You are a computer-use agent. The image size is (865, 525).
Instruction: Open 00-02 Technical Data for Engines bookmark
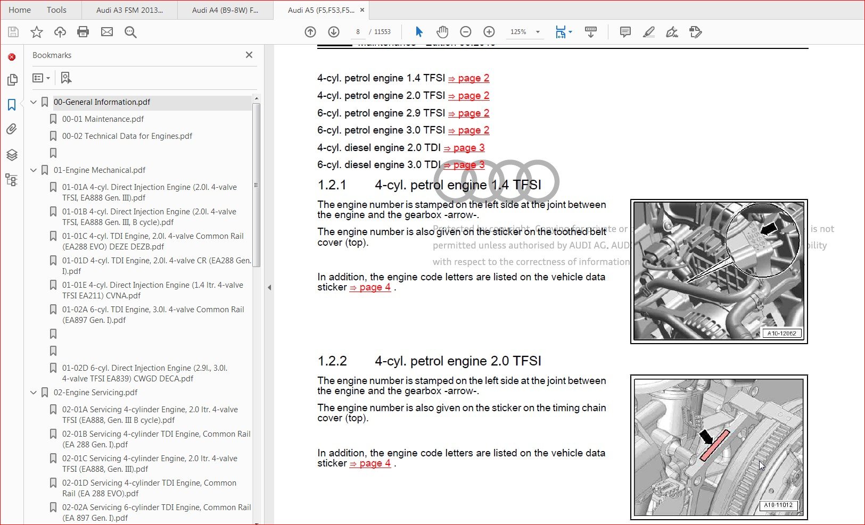pos(127,136)
